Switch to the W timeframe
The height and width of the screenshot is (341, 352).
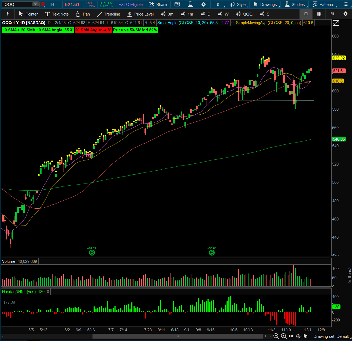[x=223, y=14]
